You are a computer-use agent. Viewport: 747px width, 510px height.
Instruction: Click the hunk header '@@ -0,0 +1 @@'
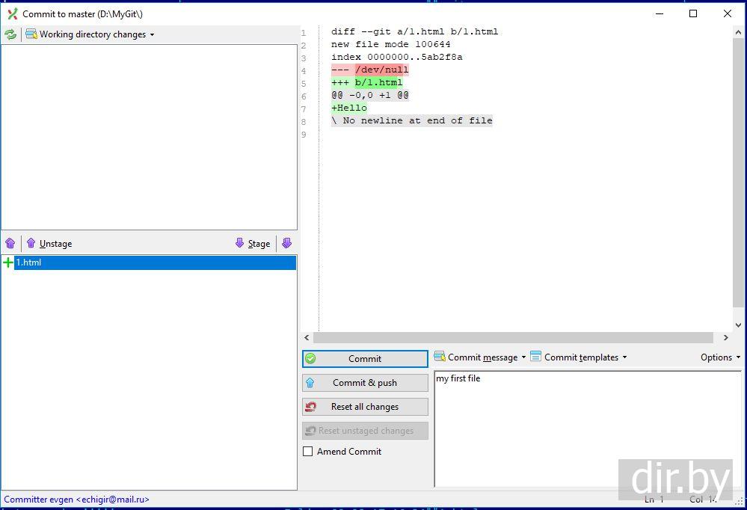pos(370,95)
